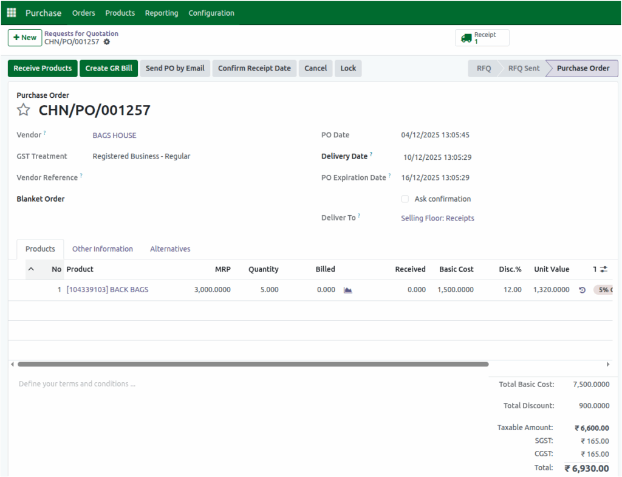Click the Receive Products button
Image resolution: width=622 pixels, height=477 pixels.
42,68
